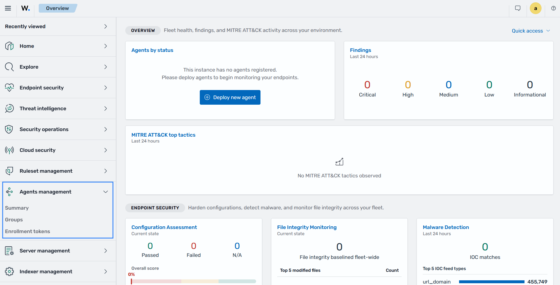The width and height of the screenshot is (560, 285).
Task: Open the Quick access dropdown
Action: pyautogui.click(x=531, y=31)
